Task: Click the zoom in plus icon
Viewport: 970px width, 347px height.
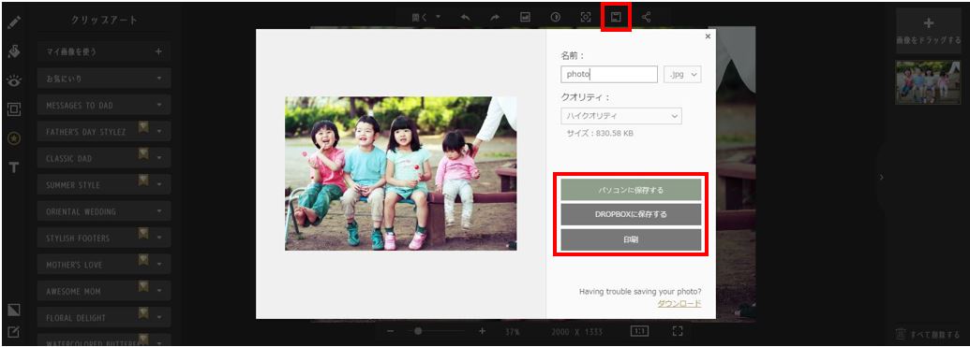Action: tap(483, 331)
